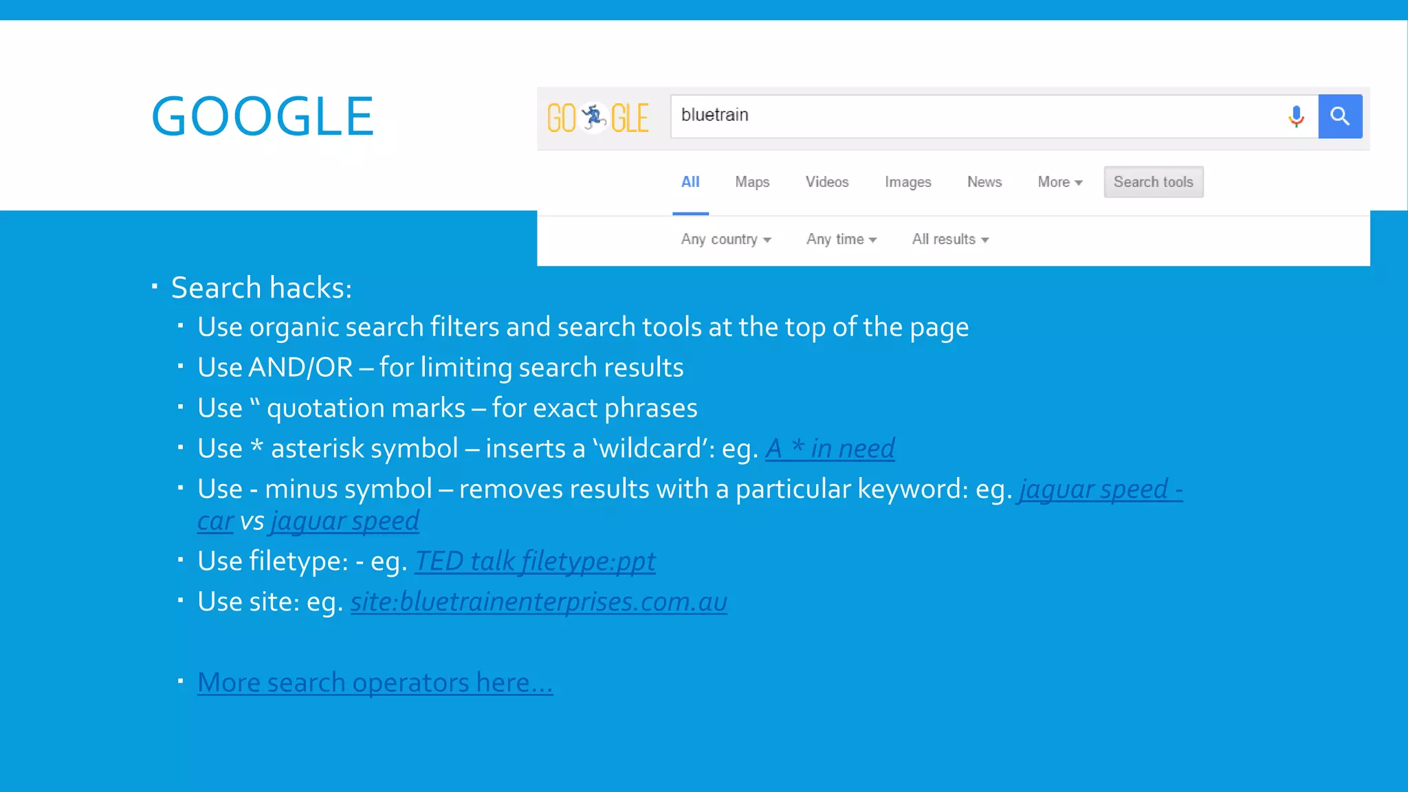
Task: Open 'More search operators here…' link
Action: (375, 683)
